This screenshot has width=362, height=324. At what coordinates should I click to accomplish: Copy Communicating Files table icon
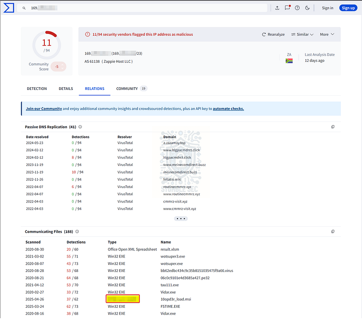333,231
